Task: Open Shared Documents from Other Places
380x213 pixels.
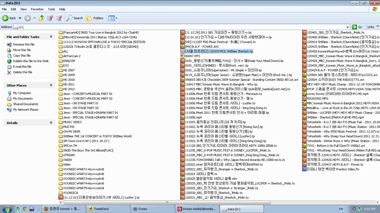Action: tap(26, 104)
